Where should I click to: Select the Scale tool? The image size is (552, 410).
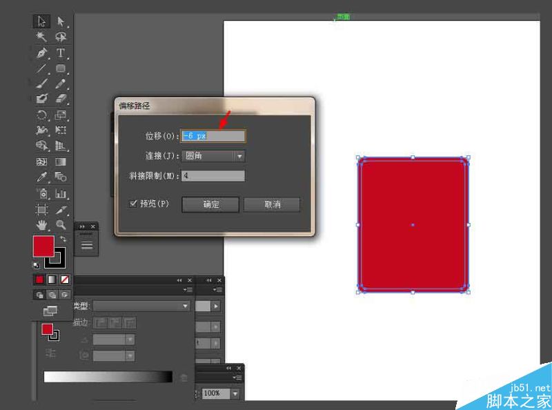pos(61,115)
